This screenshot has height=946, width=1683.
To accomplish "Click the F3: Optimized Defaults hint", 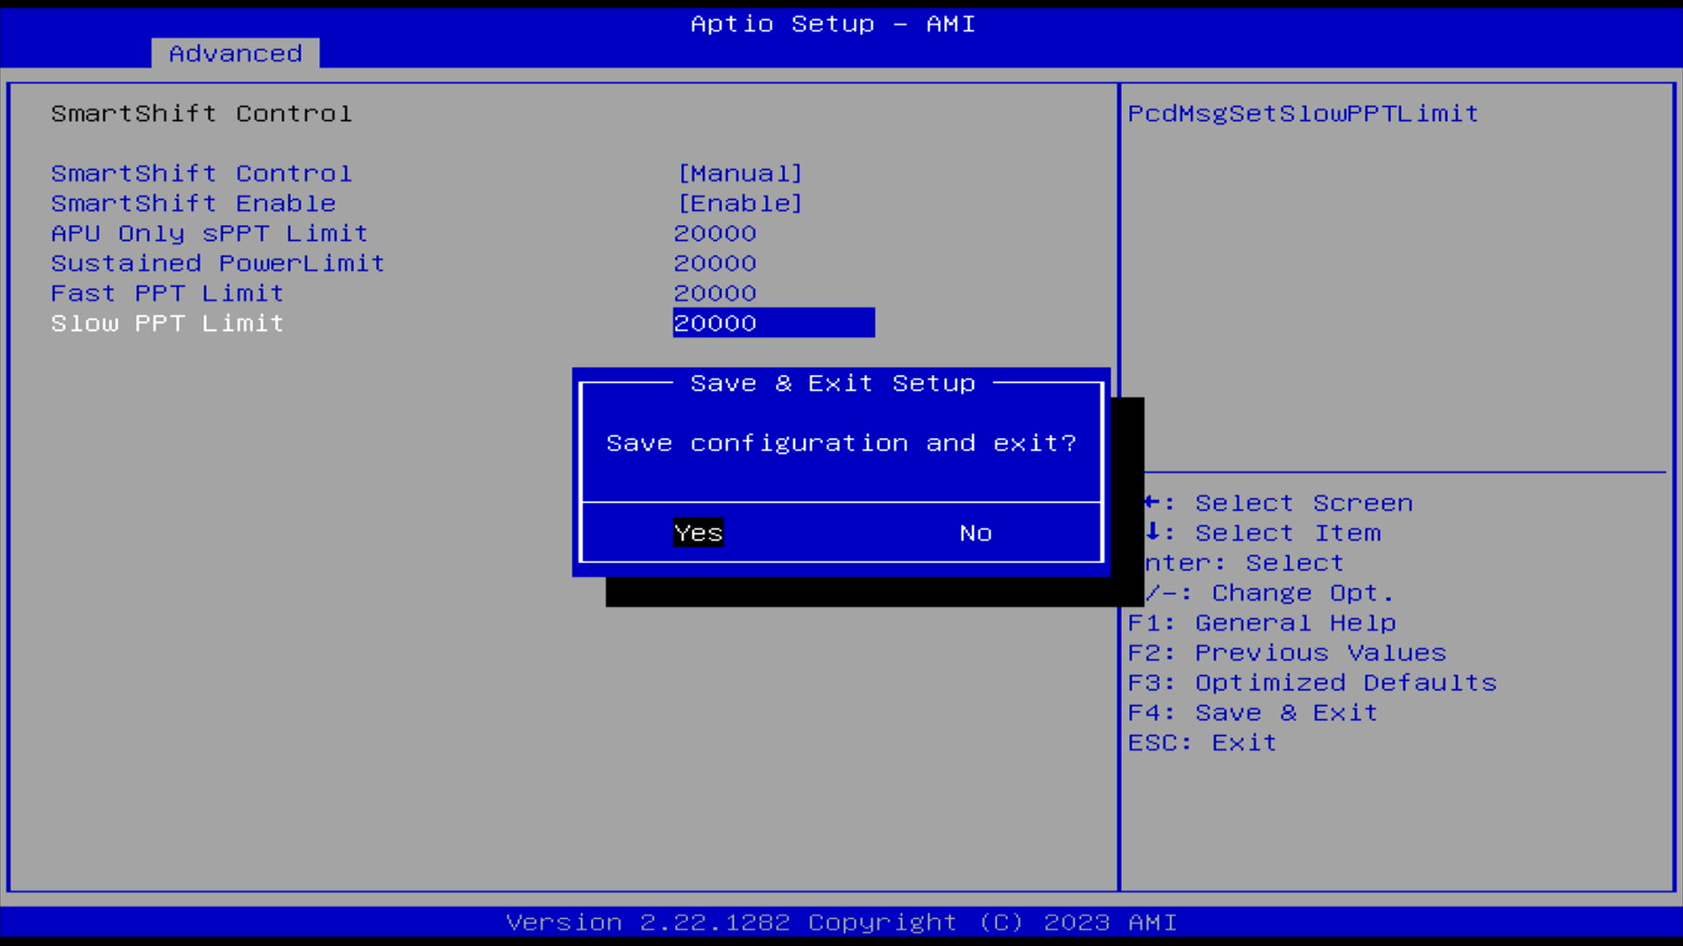I will [x=1312, y=682].
